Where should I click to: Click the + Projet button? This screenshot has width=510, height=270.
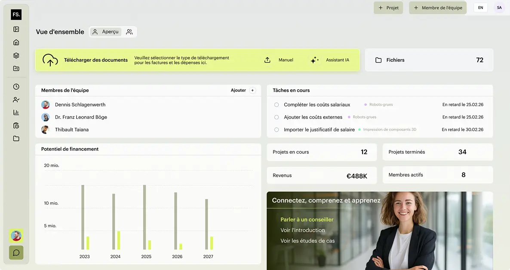pos(388,8)
